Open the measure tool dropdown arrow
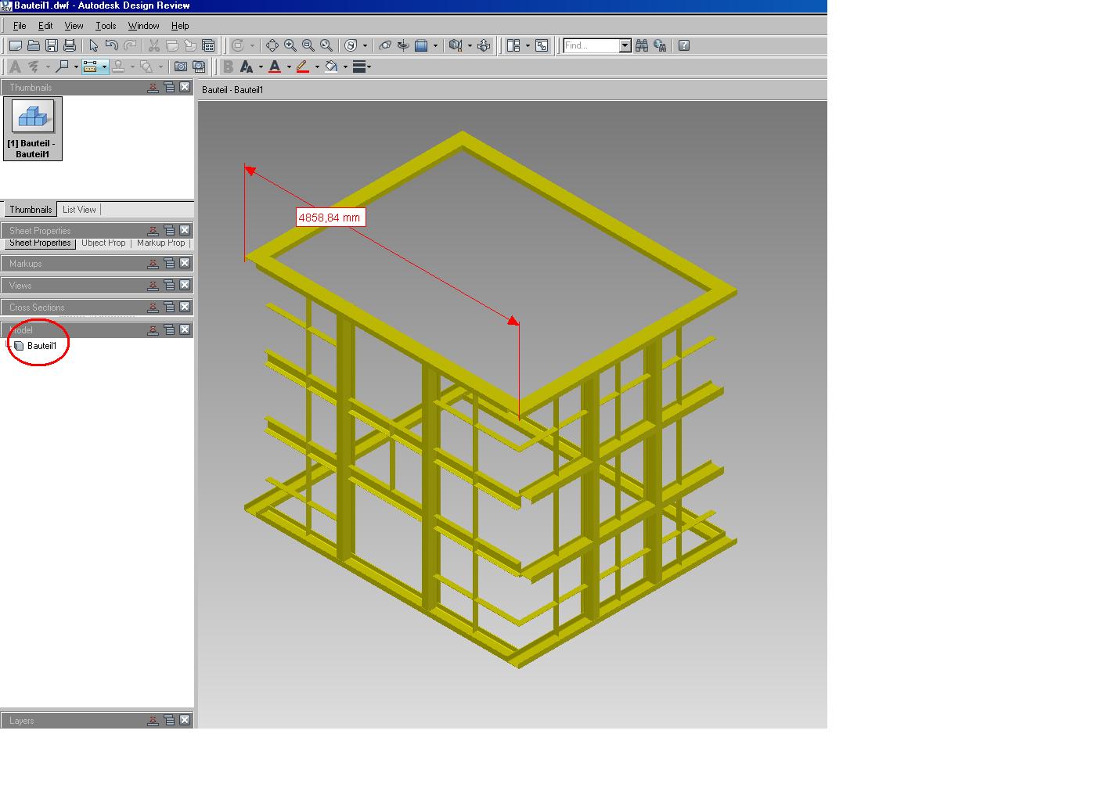Image resolution: width=1095 pixels, height=788 pixels. [104, 67]
